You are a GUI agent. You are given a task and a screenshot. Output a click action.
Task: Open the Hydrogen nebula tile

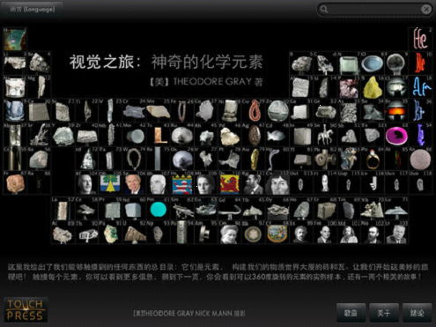[x=14, y=39]
